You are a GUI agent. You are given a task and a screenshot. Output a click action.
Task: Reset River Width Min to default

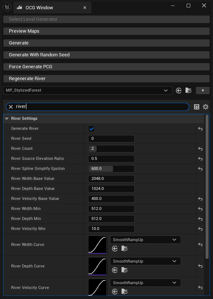[x=200, y=209]
